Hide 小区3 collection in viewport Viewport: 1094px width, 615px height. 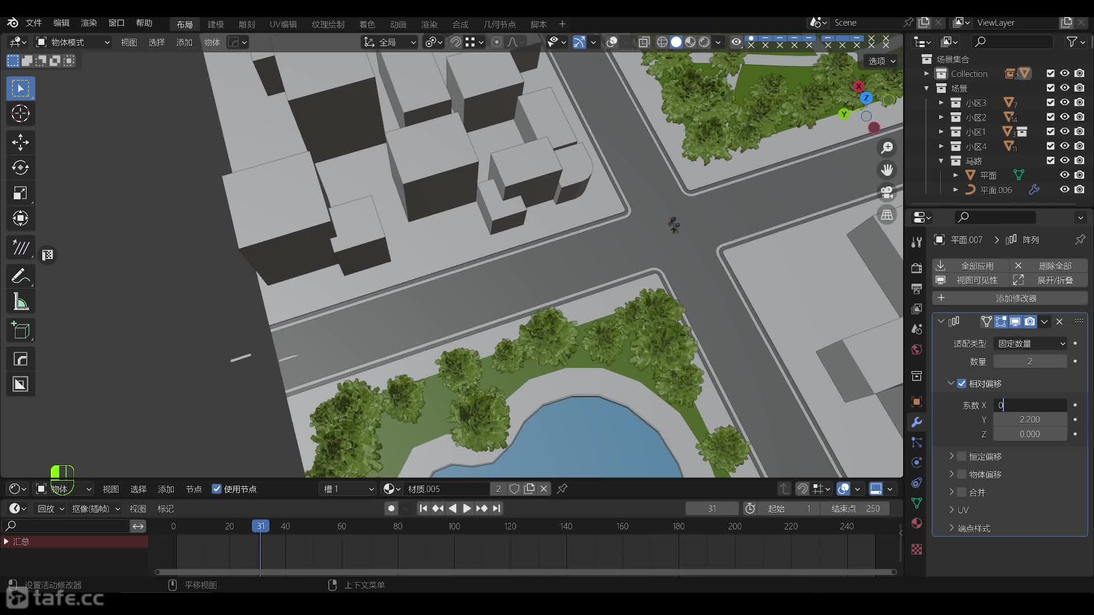[1064, 102]
